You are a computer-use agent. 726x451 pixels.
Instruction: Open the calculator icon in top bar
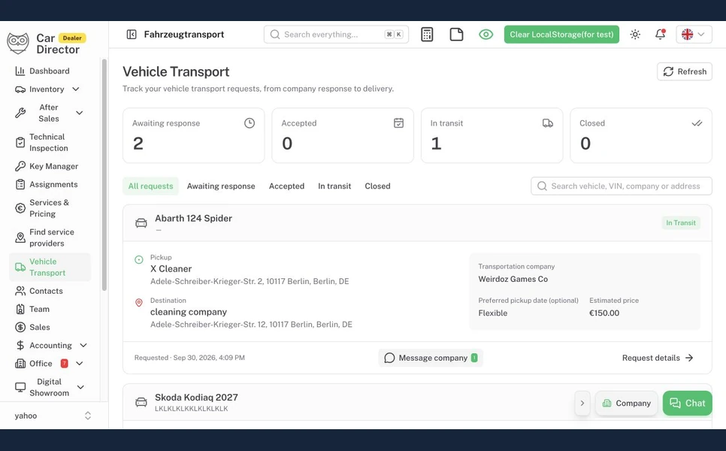click(x=427, y=35)
